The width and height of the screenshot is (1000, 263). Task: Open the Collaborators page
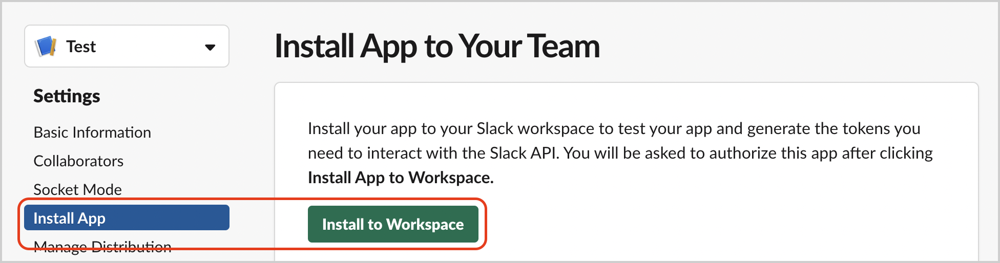[x=78, y=161]
